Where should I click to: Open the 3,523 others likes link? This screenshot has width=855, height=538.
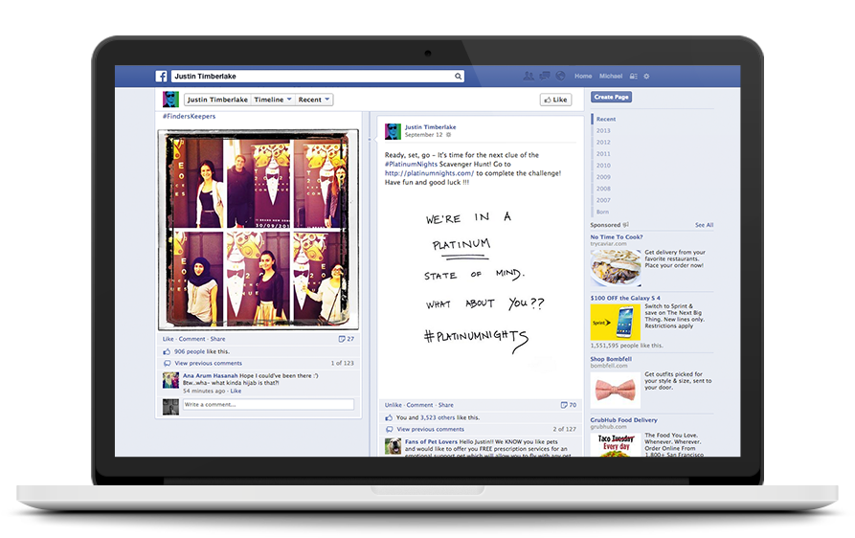(438, 417)
